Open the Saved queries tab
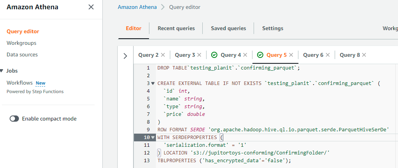This screenshot has height=168, width=398. pos(228,28)
